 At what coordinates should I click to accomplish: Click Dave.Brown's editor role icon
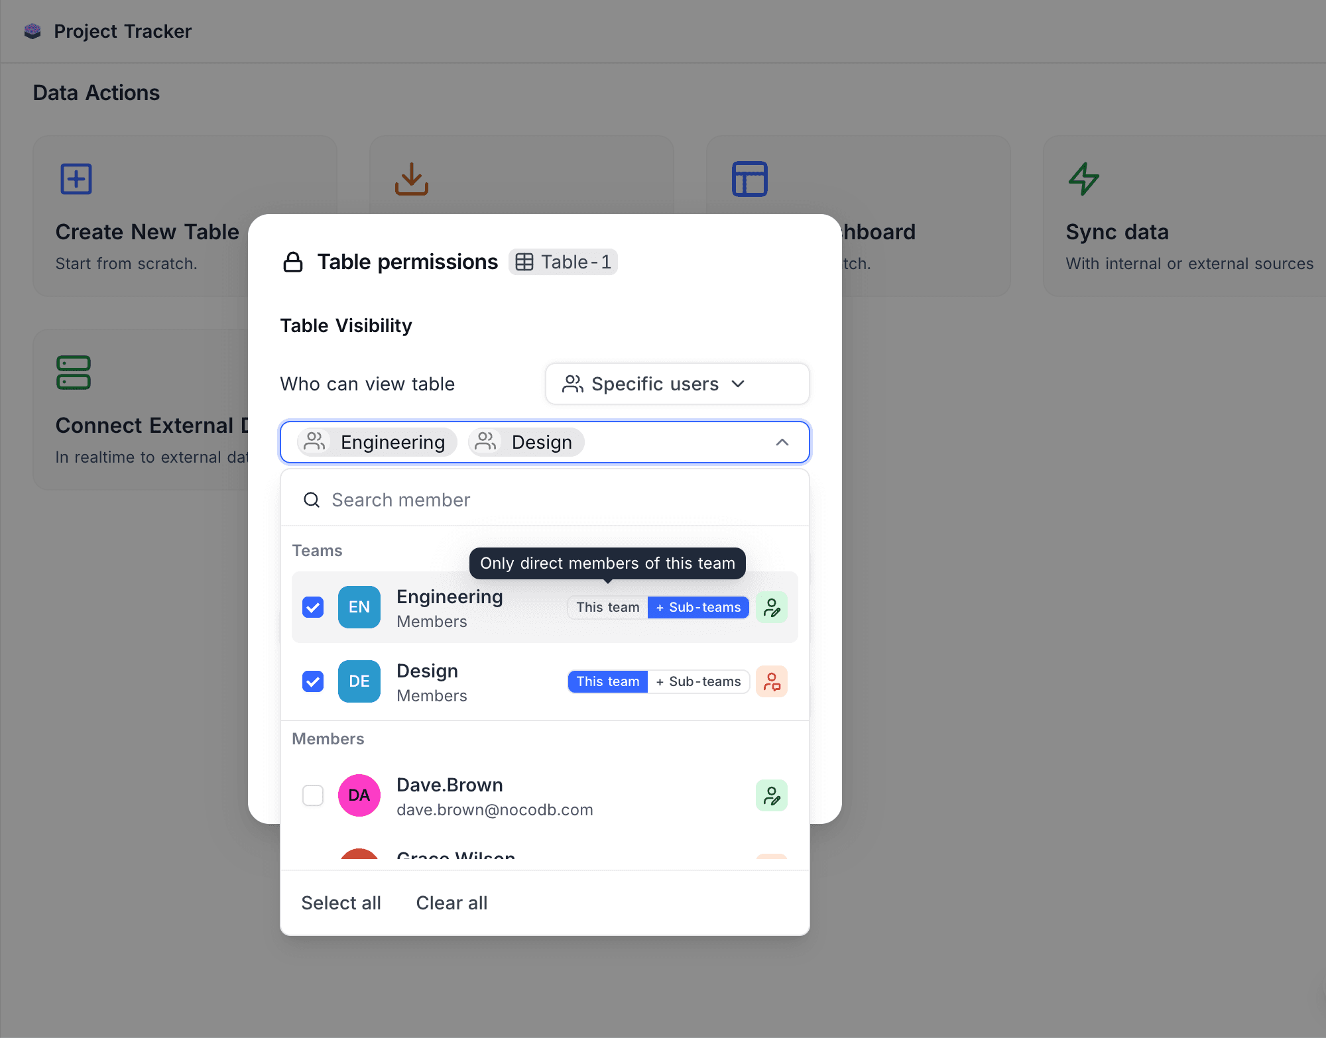[x=771, y=795]
